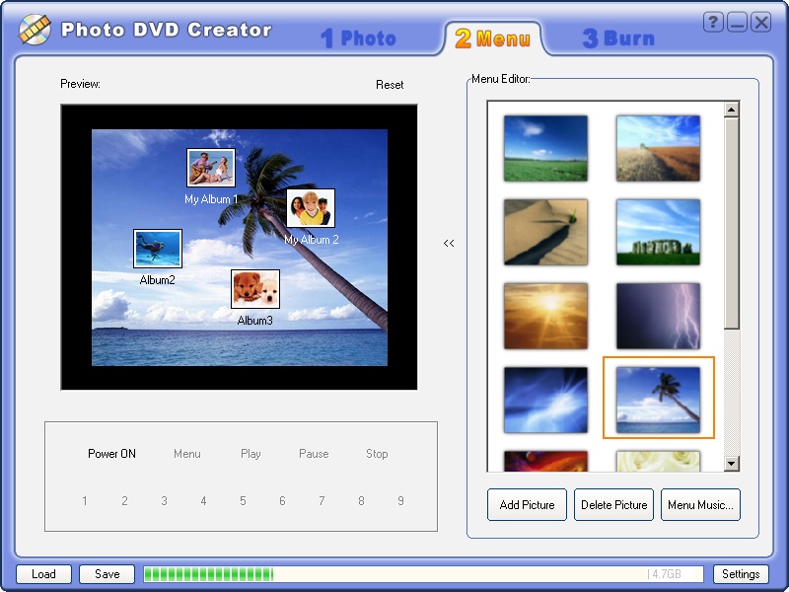Select the My Album 2 kids thumbnail

311,208
